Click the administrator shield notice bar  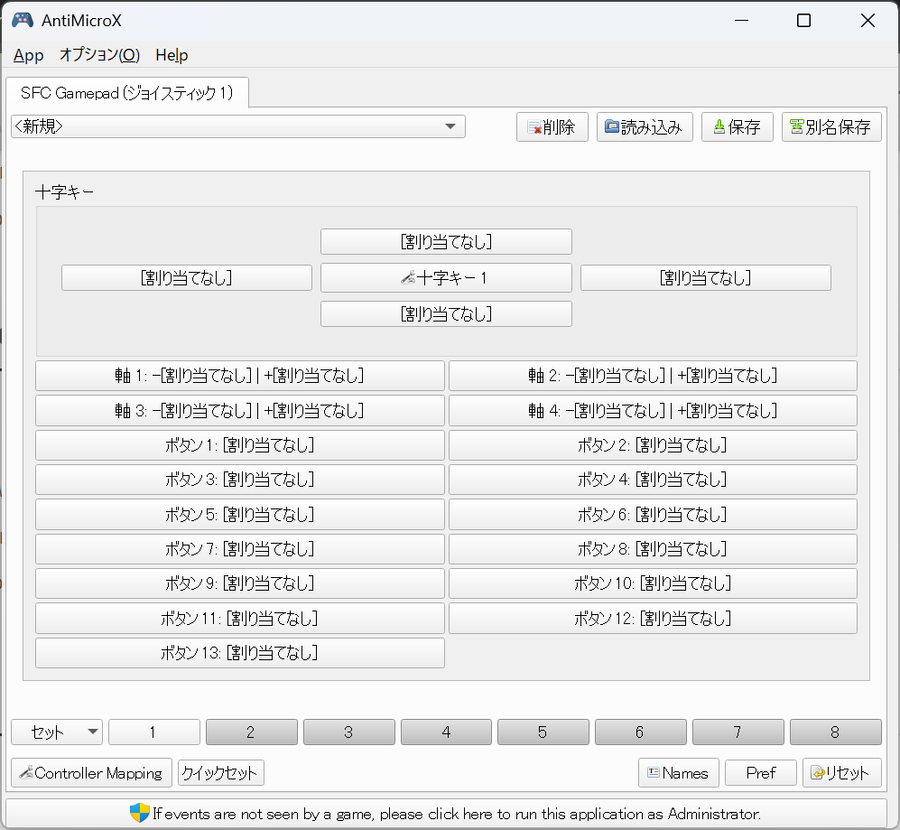(x=446, y=813)
